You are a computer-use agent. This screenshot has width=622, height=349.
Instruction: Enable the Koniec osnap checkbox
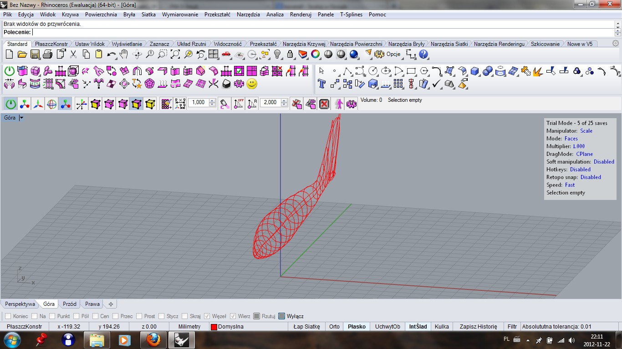pyautogui.click(x=8, y=316)
